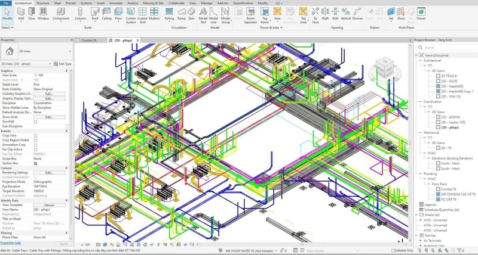Select the Model Line tool

tap(213, 16)
